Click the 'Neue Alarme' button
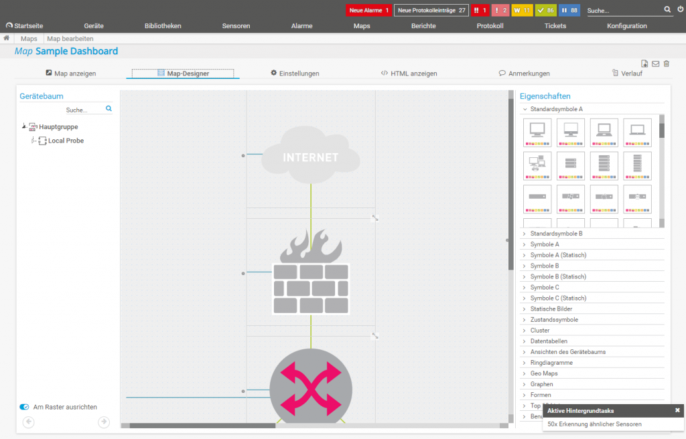This screenshot has height=439, width=686. [x=368, y=10]
